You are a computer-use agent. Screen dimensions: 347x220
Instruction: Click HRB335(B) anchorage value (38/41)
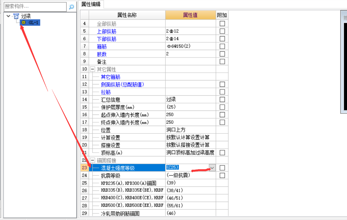(191, 191)
